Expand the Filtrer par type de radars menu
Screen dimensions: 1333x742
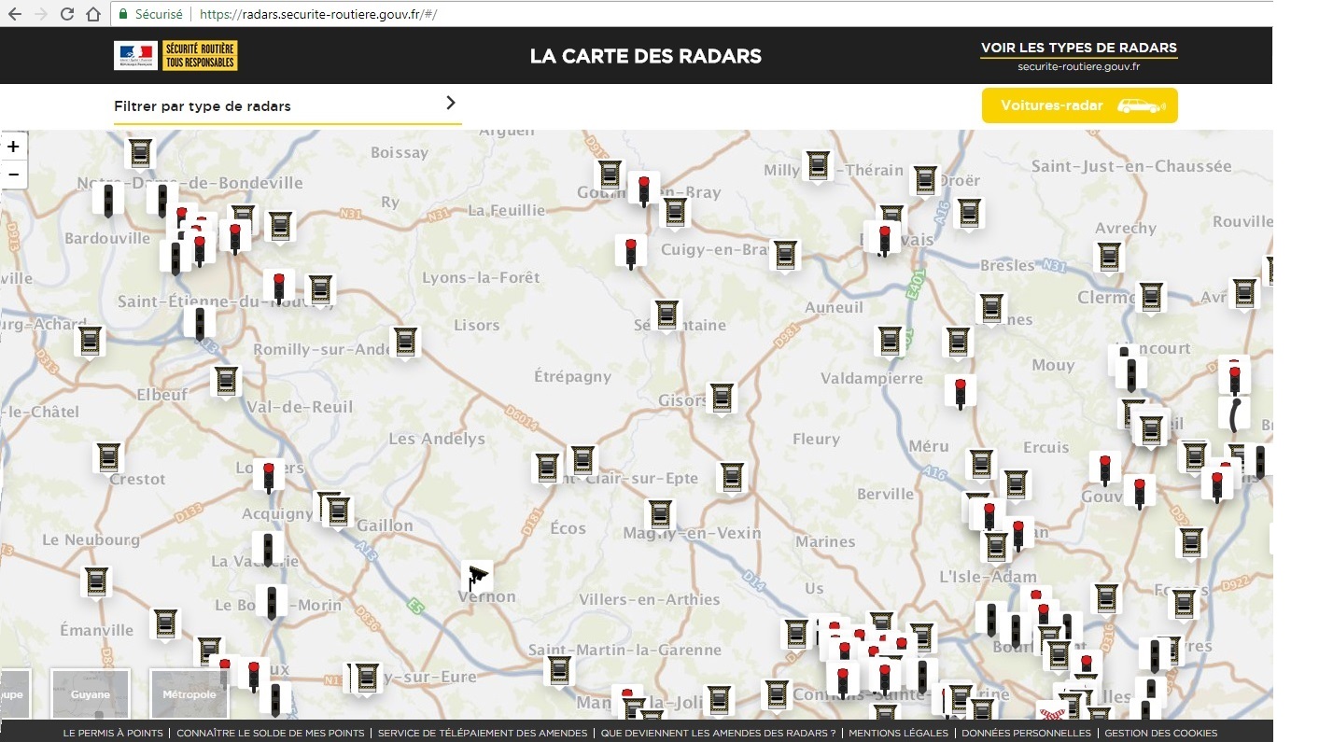point(203,106)
